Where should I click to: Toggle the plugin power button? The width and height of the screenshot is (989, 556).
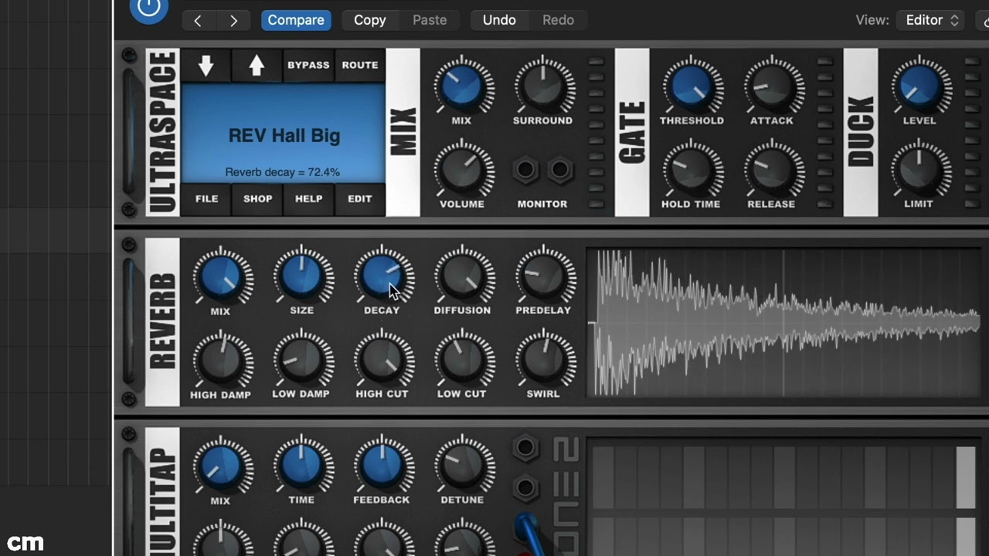[x=148, y=8]
